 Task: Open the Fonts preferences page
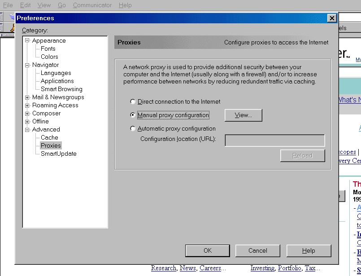[x=48, y=49]
